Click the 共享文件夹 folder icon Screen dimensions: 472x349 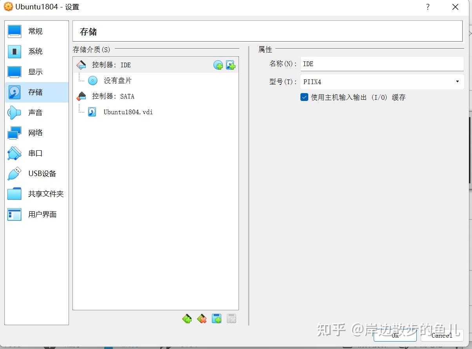pos(14,194)
